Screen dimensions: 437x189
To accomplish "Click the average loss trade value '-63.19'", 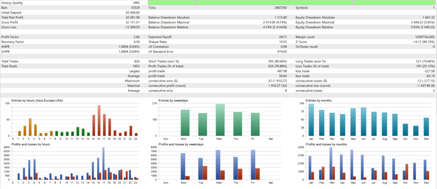I will (430, 76).
